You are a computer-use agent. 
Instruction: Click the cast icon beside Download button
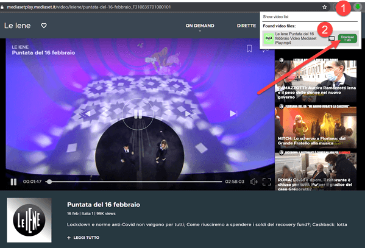pyautogui.click(x=331, y=38)
